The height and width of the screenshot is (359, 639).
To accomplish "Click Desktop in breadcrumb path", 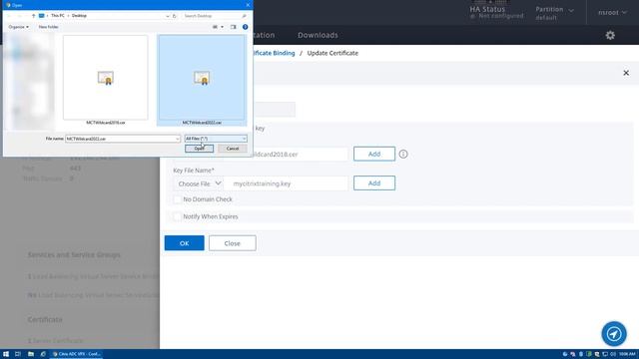I will coord(79,16).
